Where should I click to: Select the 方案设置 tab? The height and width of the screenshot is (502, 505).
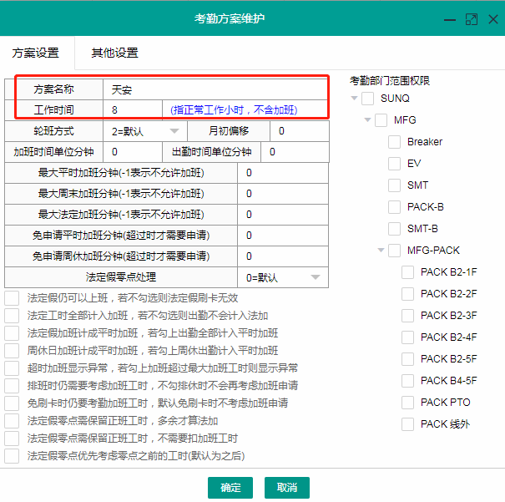36,53
